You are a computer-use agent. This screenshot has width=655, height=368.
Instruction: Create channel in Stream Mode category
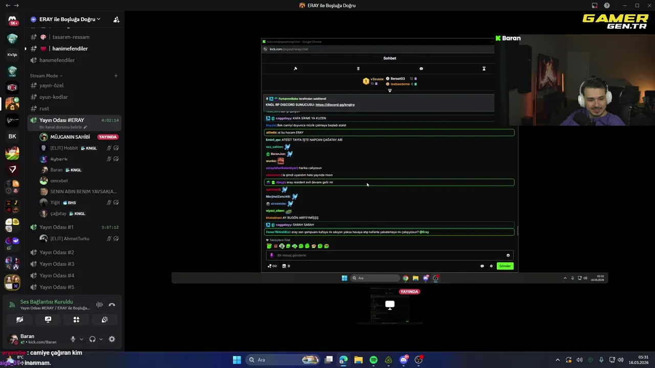point(116,76)
